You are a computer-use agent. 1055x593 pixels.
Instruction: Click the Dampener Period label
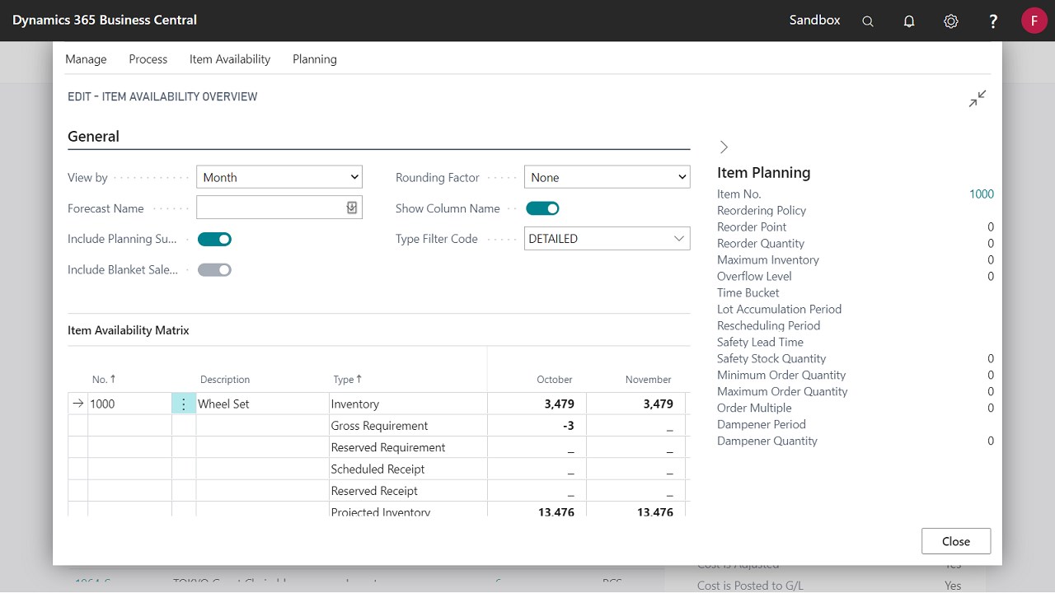(x=762, y=425)
